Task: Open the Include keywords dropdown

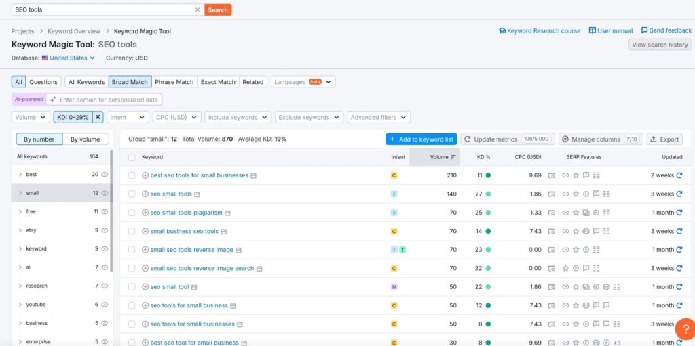Action: (238, 117)
